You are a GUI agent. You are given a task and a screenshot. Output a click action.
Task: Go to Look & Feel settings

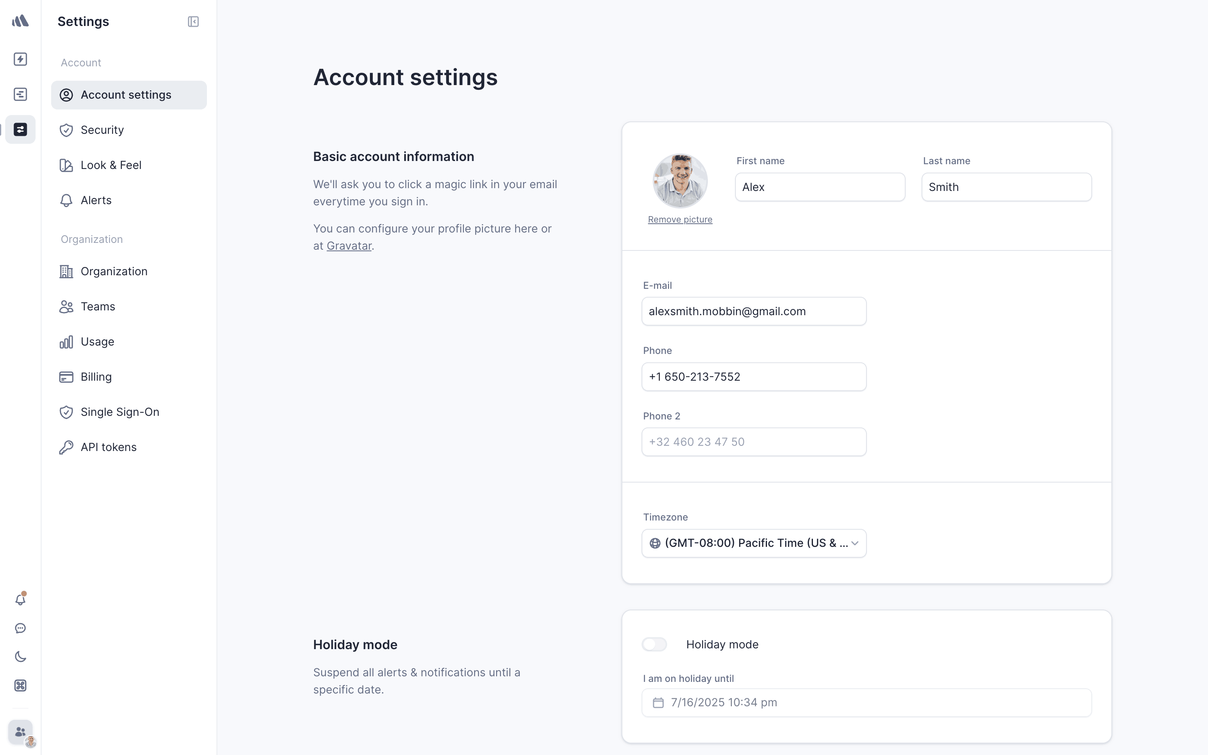tap(111, 165)
